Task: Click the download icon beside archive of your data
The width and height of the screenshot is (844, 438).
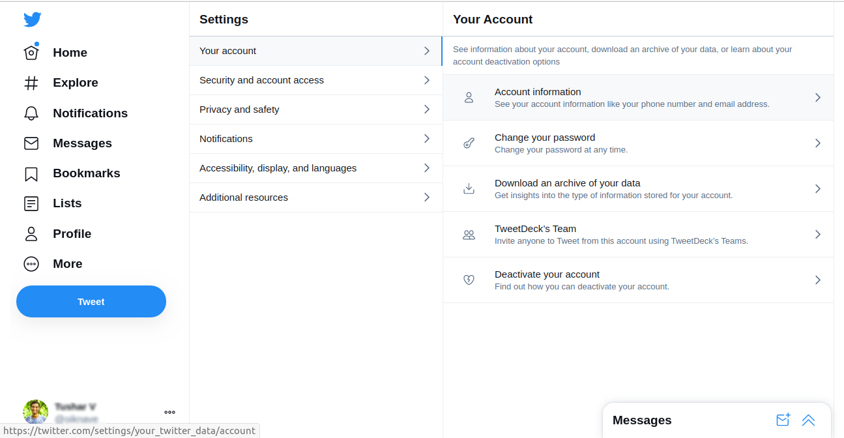Action: [x=469, y=188]
